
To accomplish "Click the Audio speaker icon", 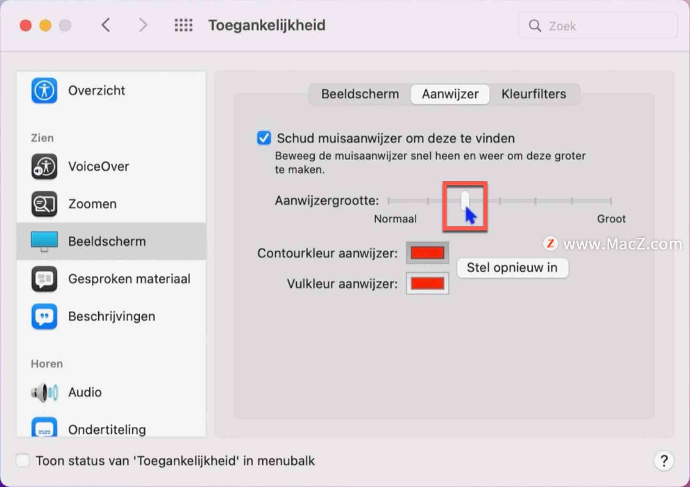I will tap(44, 392).
